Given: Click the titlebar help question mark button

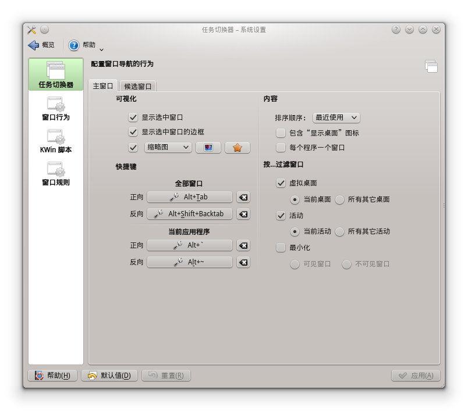Looking at the screenshot, I should click(396, 30).
